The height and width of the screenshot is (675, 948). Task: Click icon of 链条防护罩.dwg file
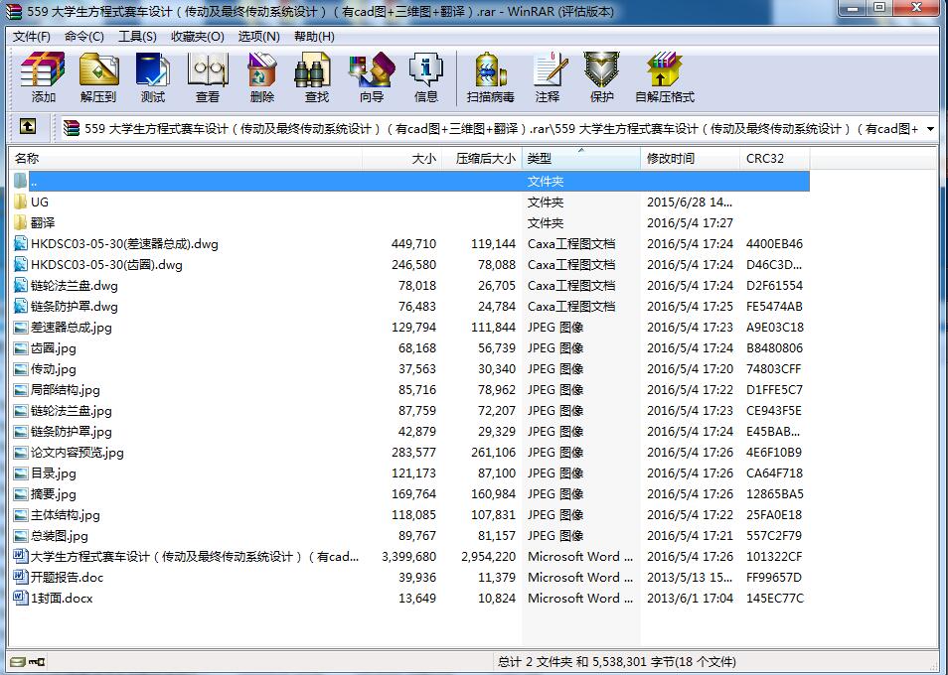pos(21,306)
